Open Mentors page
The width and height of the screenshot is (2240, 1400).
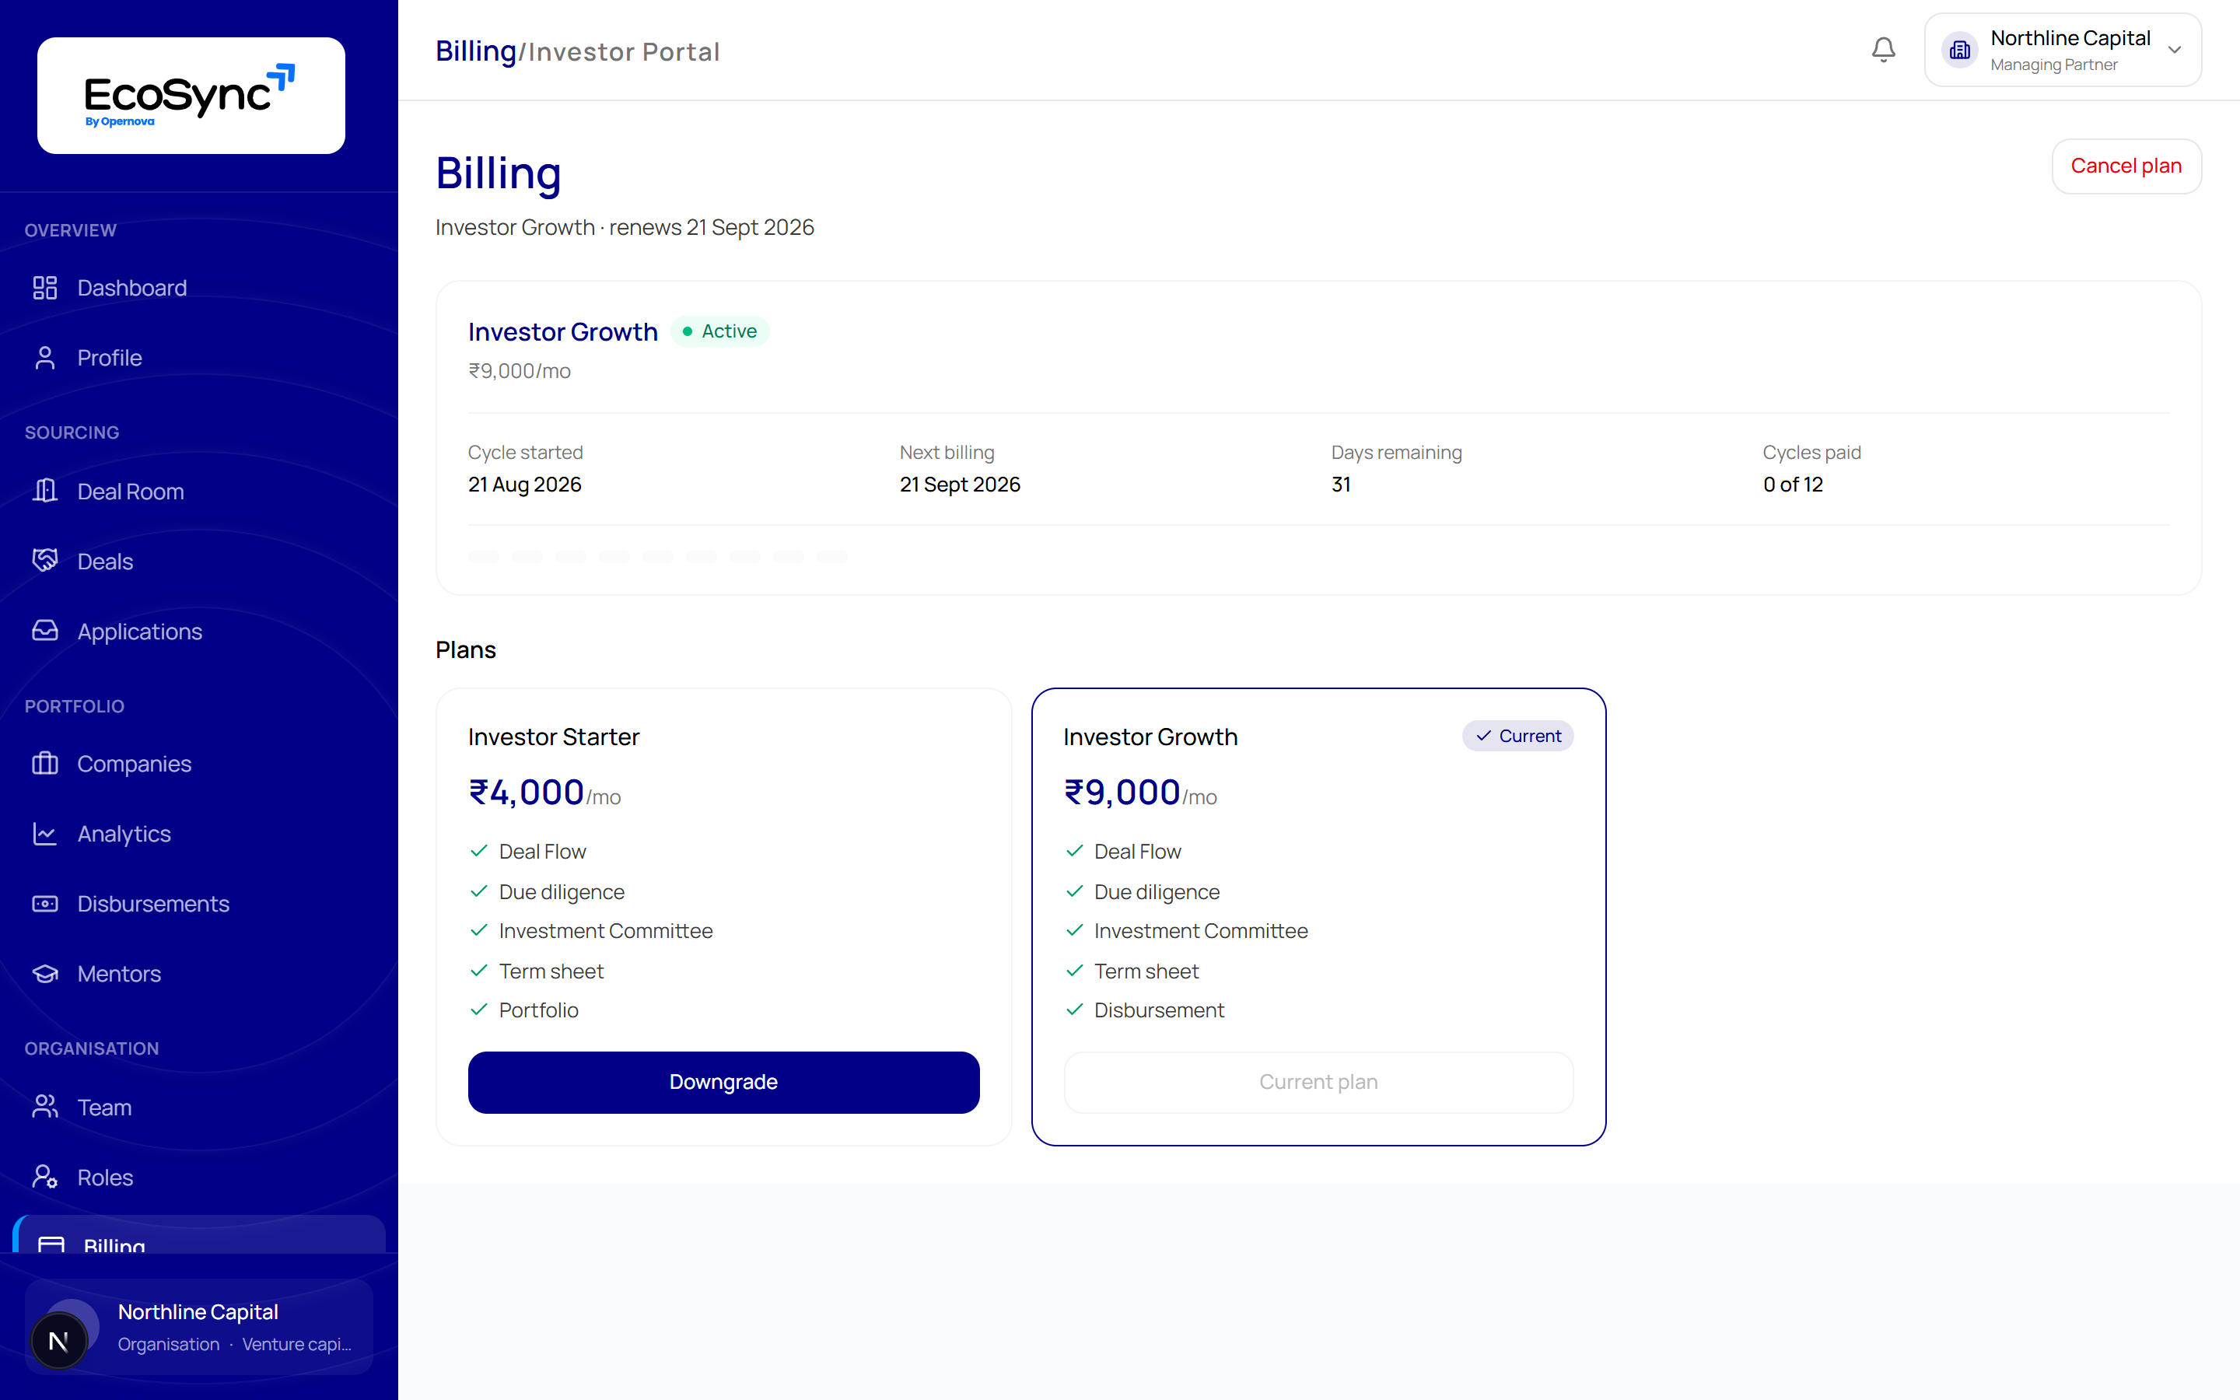(199, 973)
